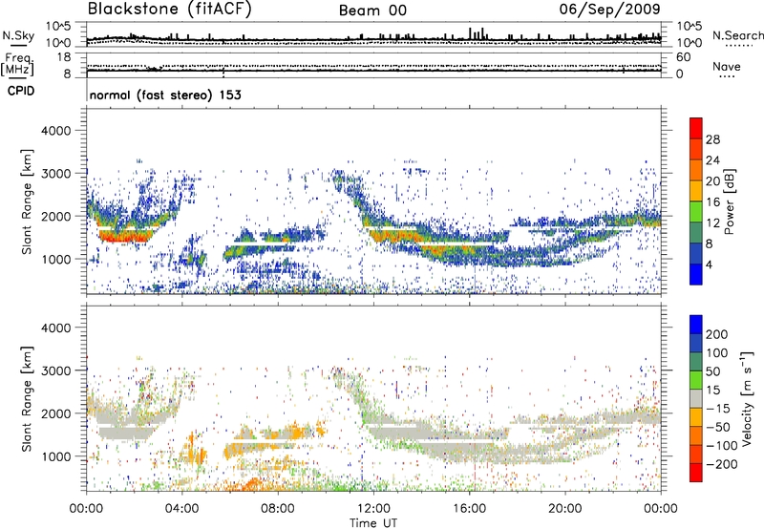764x529 pixels.
Task: Click the Velocity [m s-1] color bar title
Action: click(747, 398)
